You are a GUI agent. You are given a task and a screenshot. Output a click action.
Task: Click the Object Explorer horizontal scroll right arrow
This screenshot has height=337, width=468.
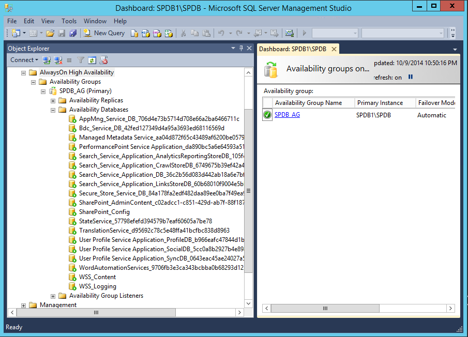239,313
